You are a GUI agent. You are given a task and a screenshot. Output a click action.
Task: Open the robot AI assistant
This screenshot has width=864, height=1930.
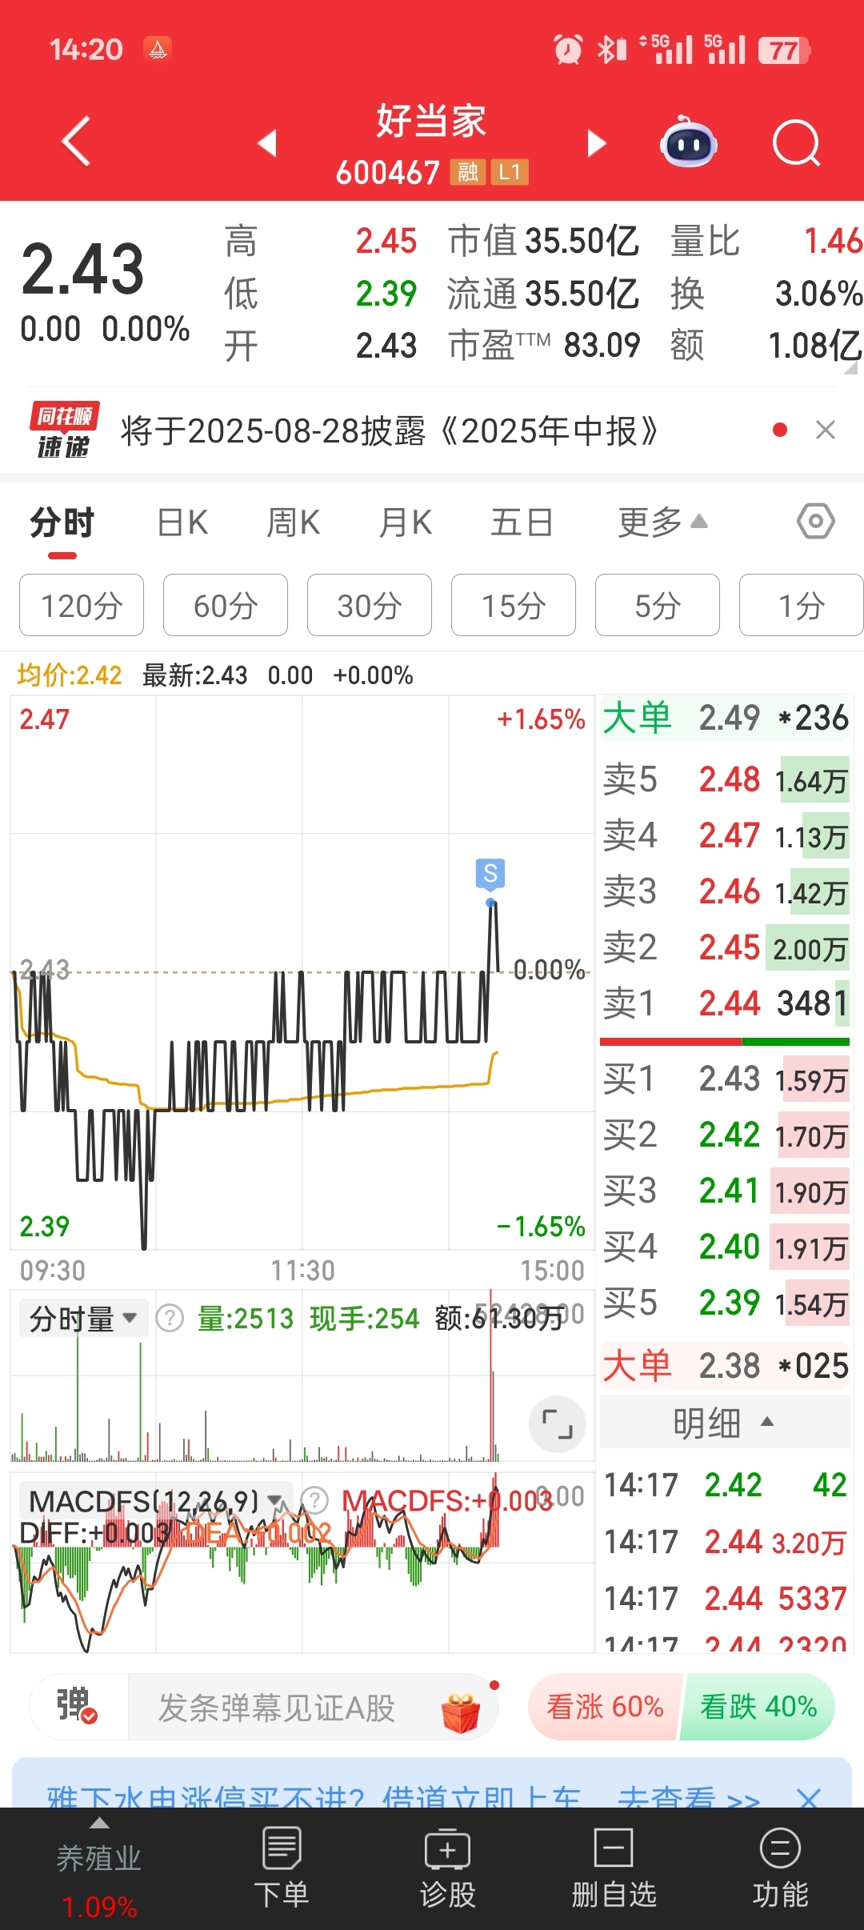(x=688, y=142)
